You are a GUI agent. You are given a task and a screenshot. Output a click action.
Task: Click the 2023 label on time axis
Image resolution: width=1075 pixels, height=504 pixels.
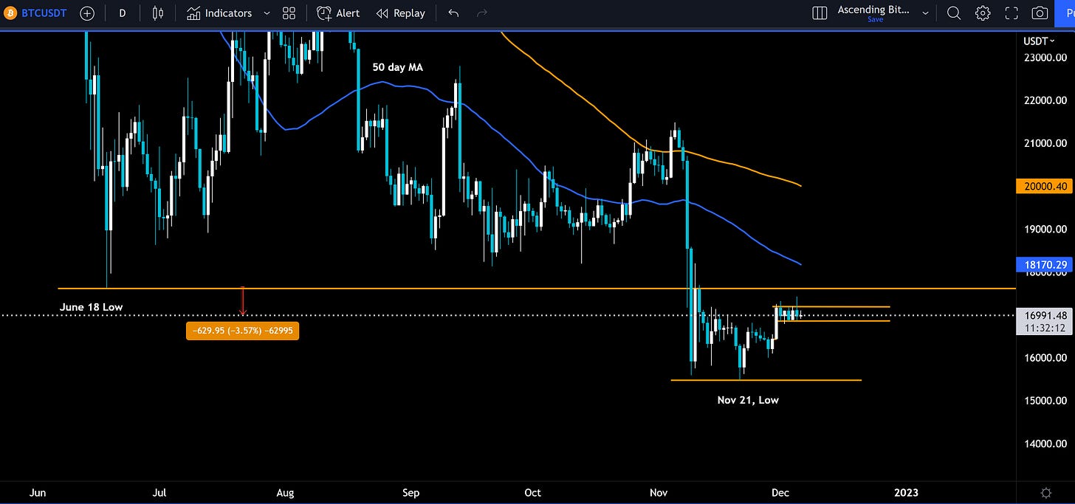[x=906, y=492]
